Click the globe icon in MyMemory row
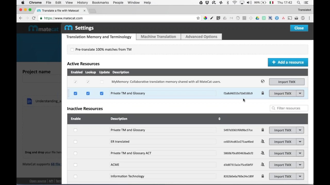Viewport: 330px width, 185px height. [262, 81]
